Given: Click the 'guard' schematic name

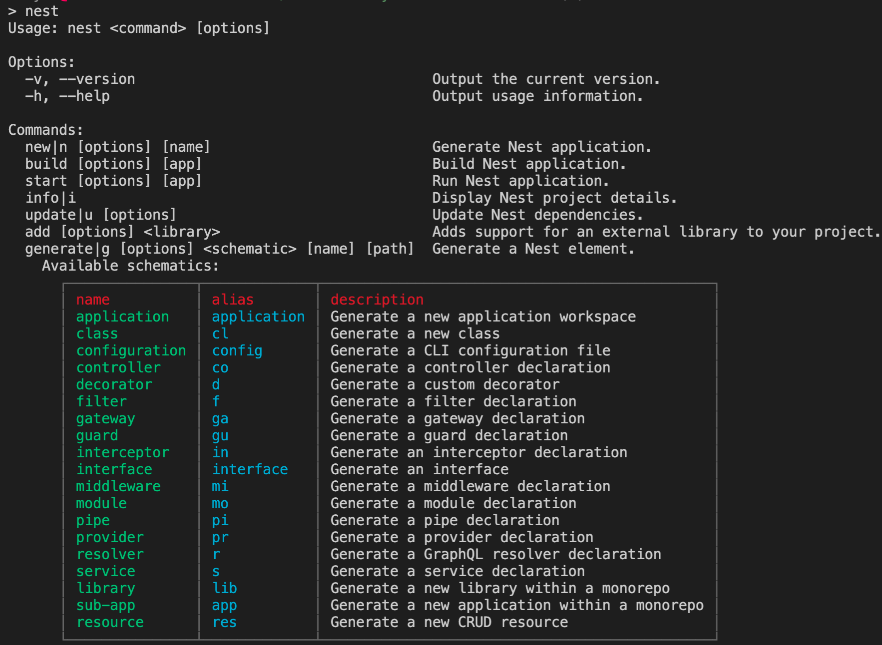Looking at the screenshot, I should [x=97, y=436].
